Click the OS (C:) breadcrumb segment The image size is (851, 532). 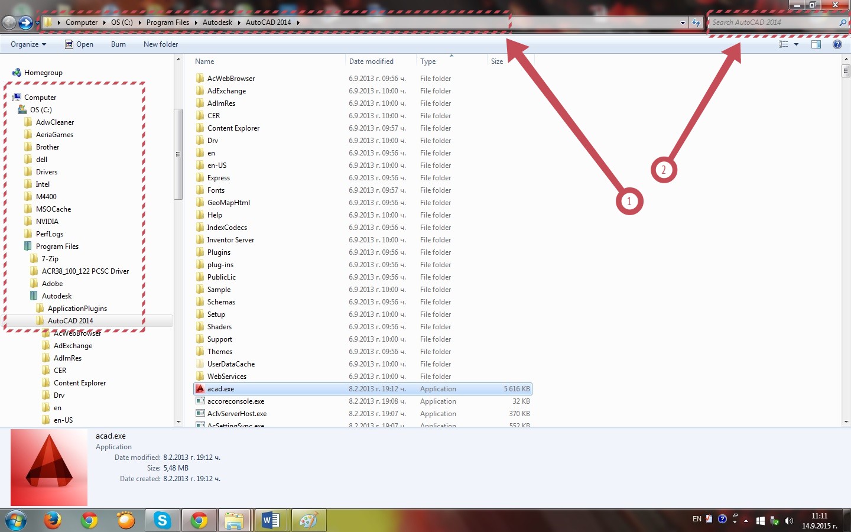(x=122, y=22)
